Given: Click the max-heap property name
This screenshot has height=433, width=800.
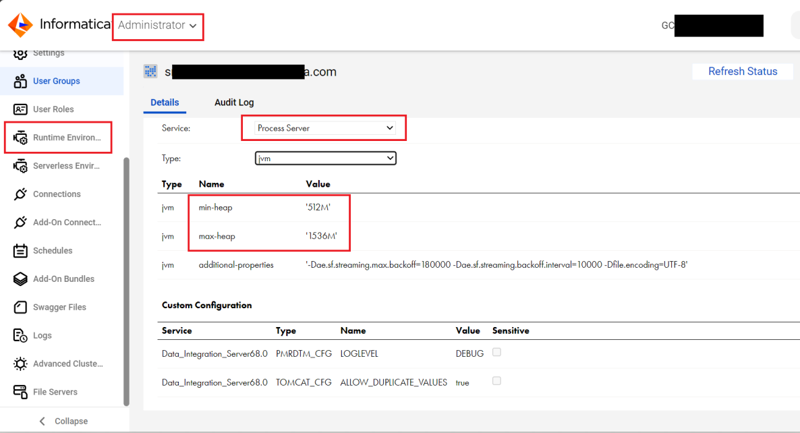Looking at the screenshot, I should (x=217, y=236).
